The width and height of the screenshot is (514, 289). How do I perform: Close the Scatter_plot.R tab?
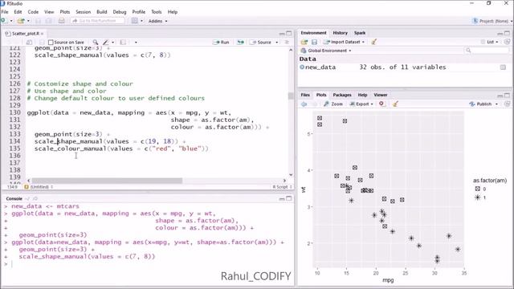(x=43, y=34)
